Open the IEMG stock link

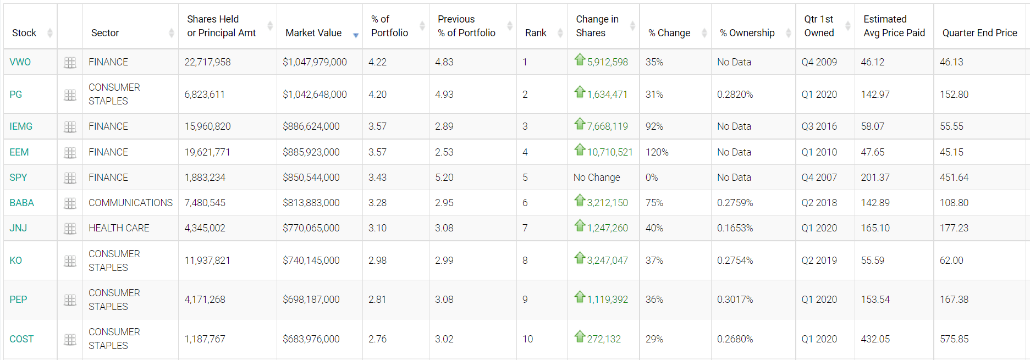click(x=21, y=126)
